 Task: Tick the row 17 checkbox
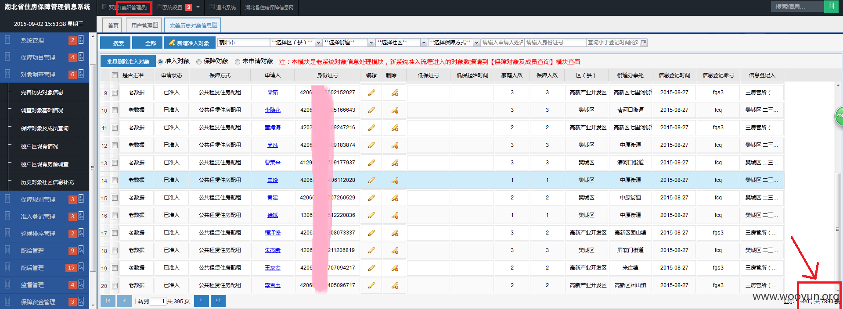pos(115,233)
